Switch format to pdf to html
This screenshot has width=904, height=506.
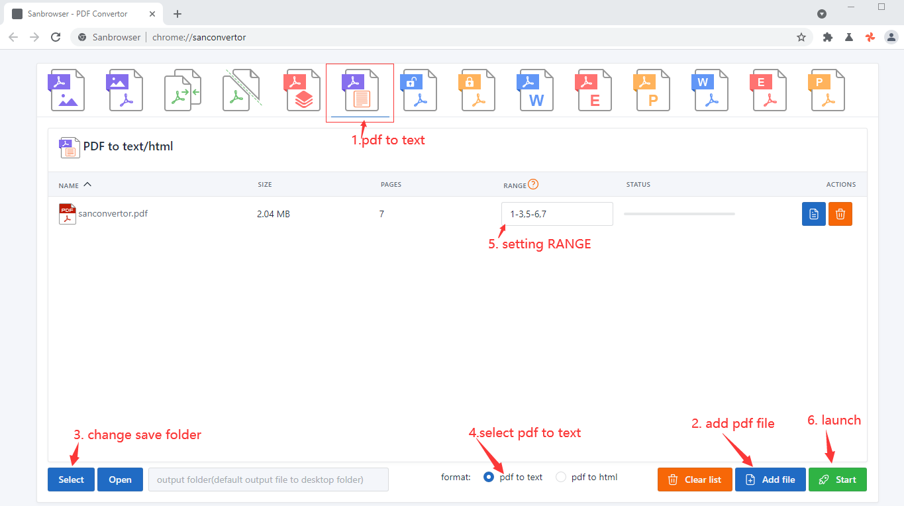click(560, 477)
